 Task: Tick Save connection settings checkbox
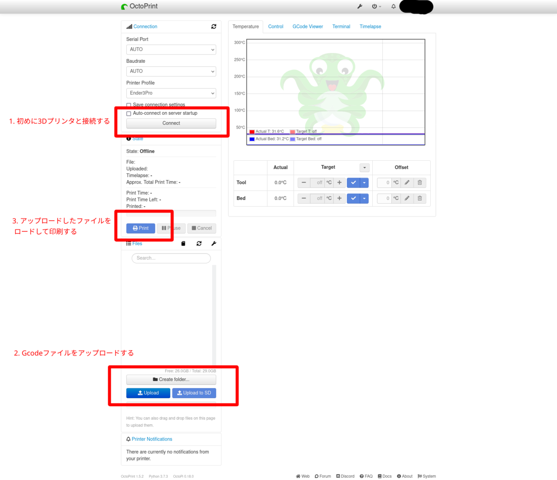coord(129,105)
